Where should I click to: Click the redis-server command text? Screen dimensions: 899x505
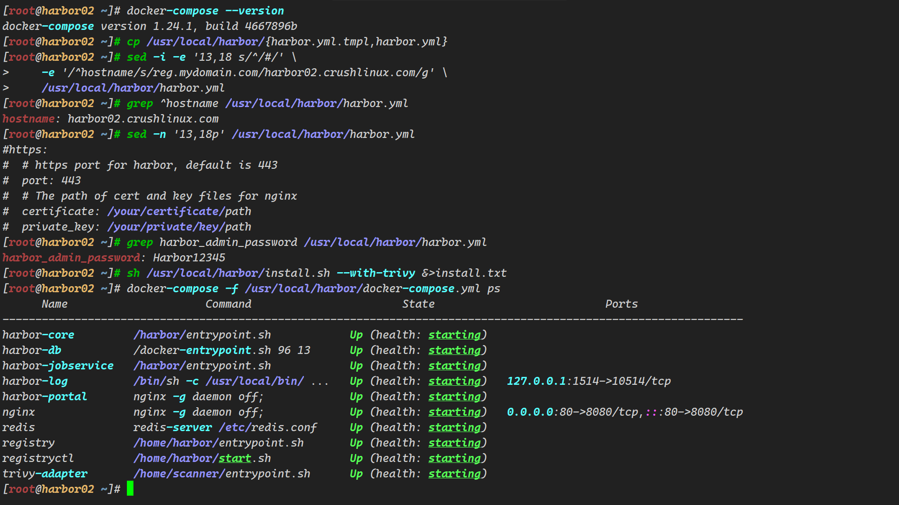click(172, 427)
